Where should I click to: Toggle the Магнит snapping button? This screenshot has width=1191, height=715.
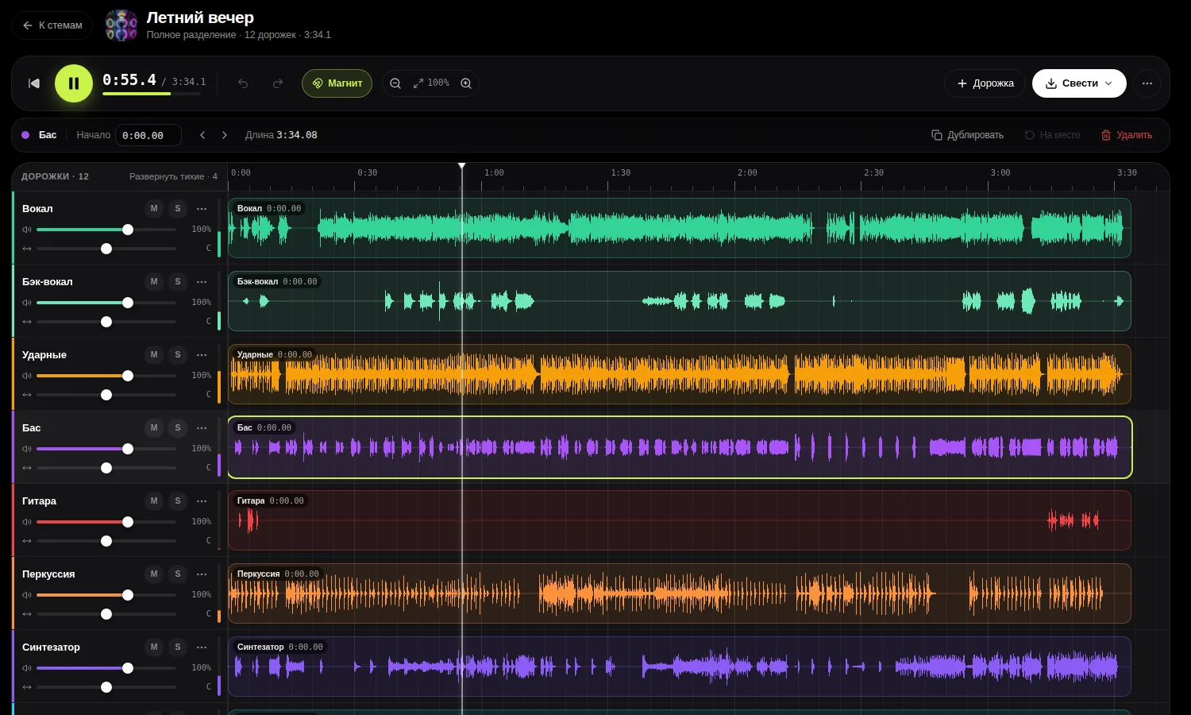pyautogui.click(x=337, y=83)
